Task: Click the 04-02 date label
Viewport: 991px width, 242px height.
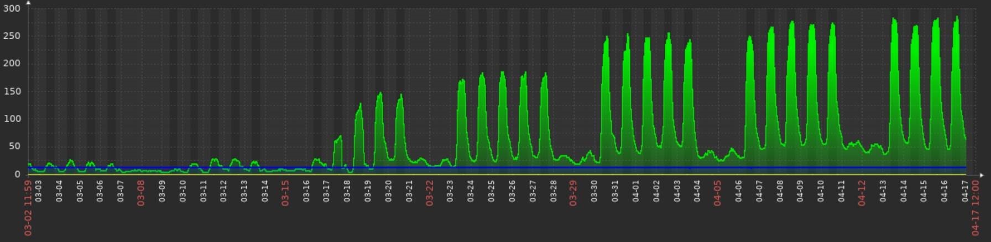Action: coord(656,191)
